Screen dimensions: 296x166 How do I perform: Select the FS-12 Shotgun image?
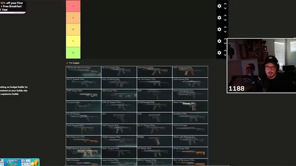84,118
